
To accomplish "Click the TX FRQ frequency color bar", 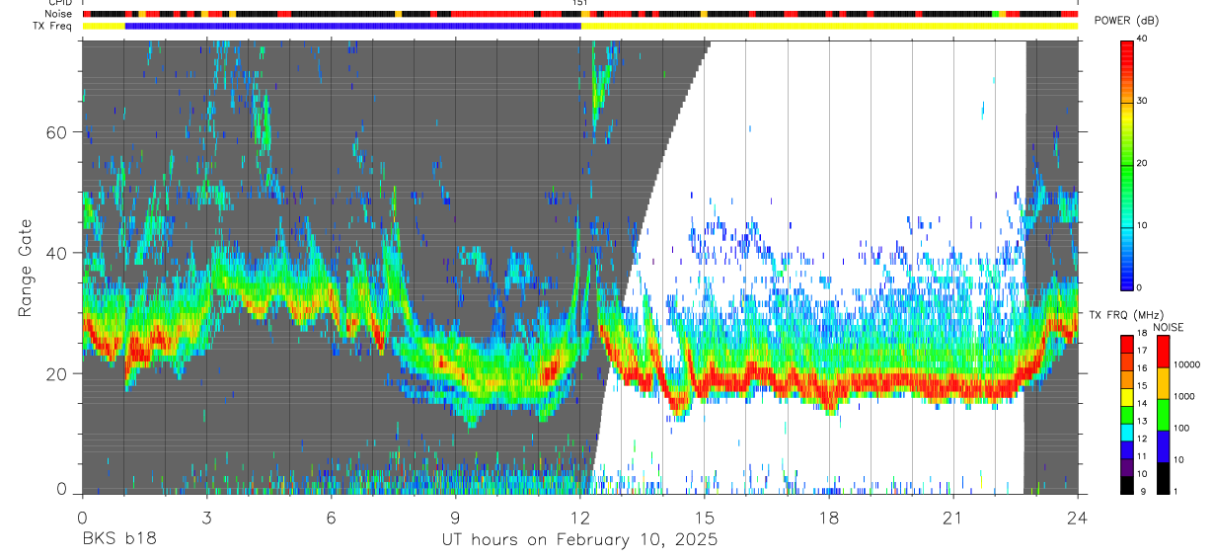I will (1127, 415).
